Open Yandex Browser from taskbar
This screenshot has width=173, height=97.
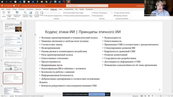15,2
